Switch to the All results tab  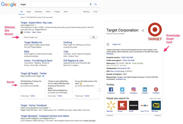pyautogui.click(x=22, y=12)
